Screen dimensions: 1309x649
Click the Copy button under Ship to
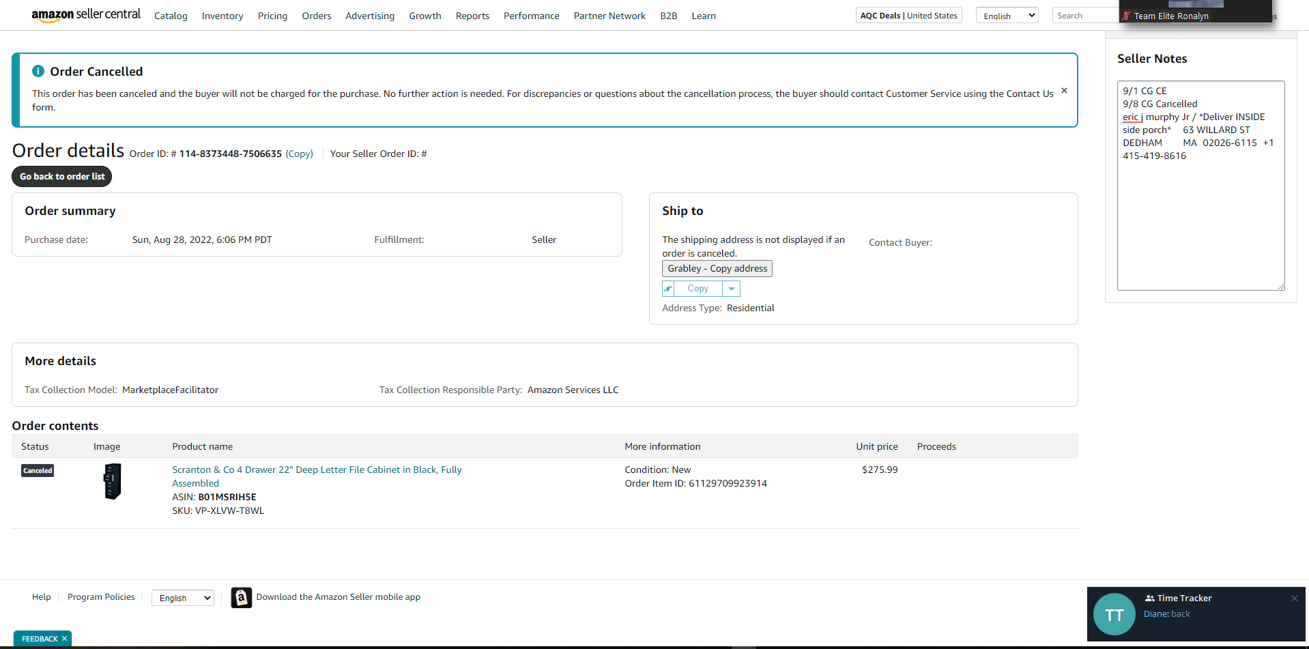point(698,289)
